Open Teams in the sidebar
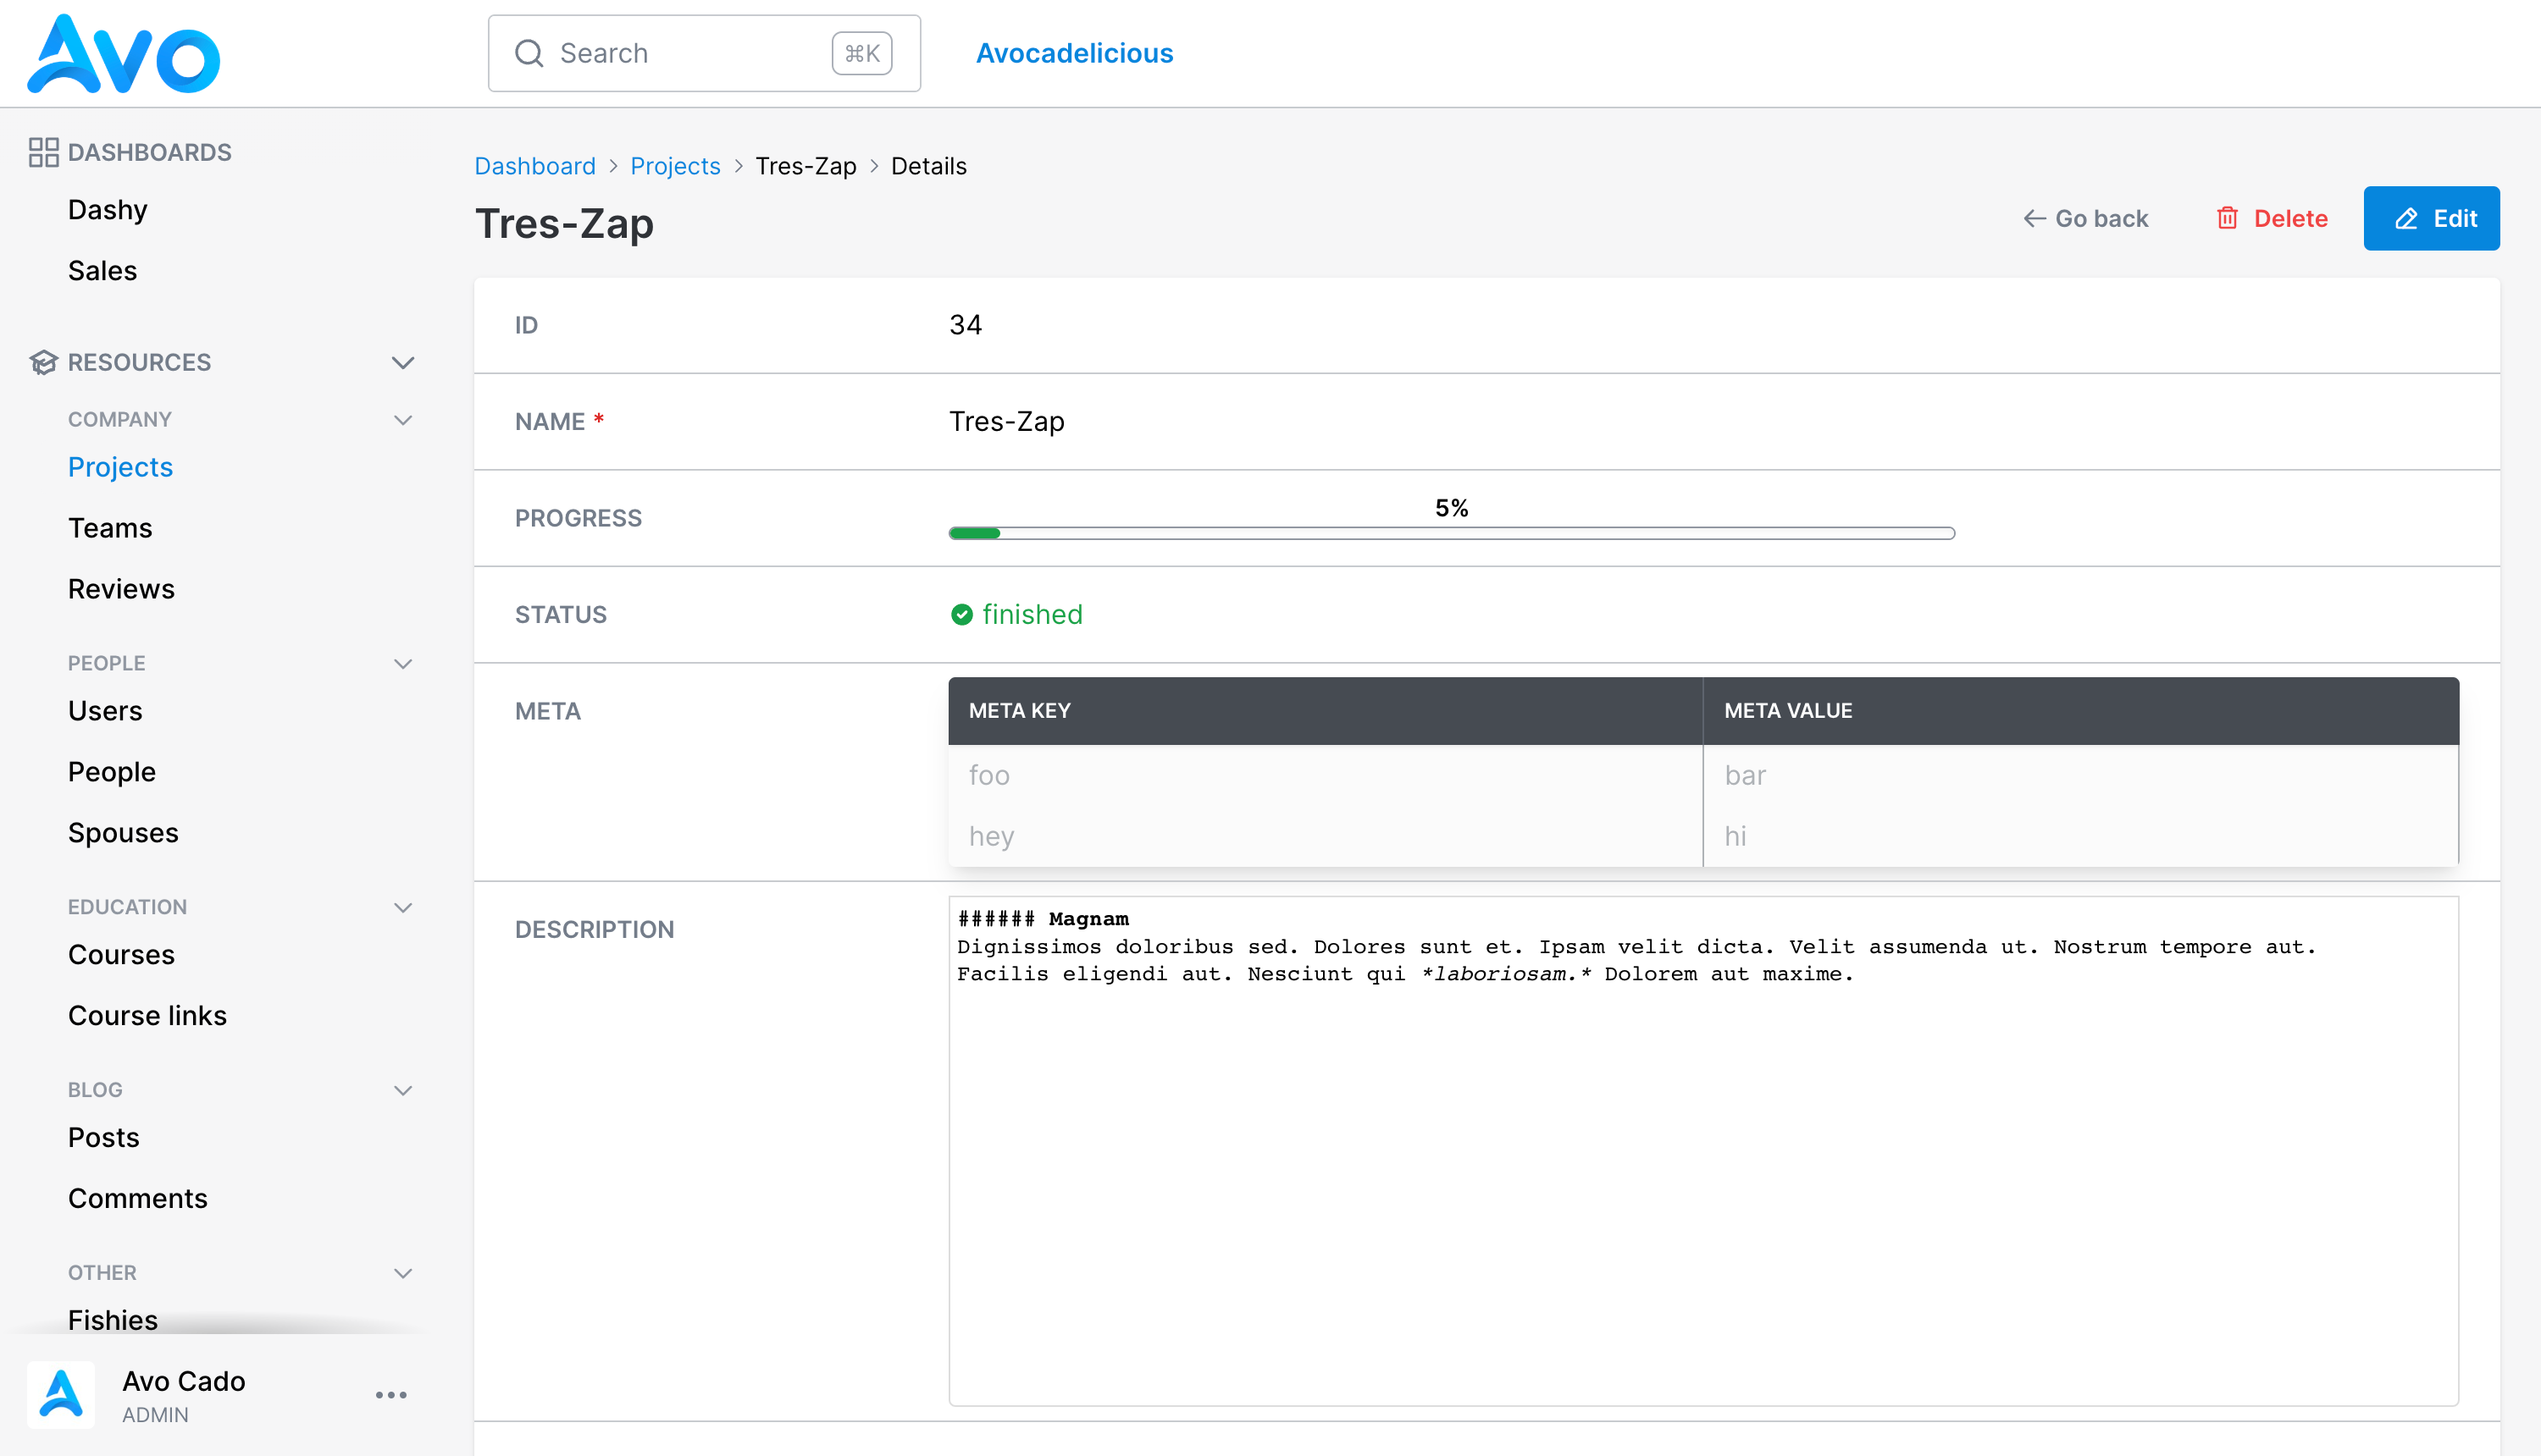Screen dimensions: 2541x1456 click(x=110, y=528)
